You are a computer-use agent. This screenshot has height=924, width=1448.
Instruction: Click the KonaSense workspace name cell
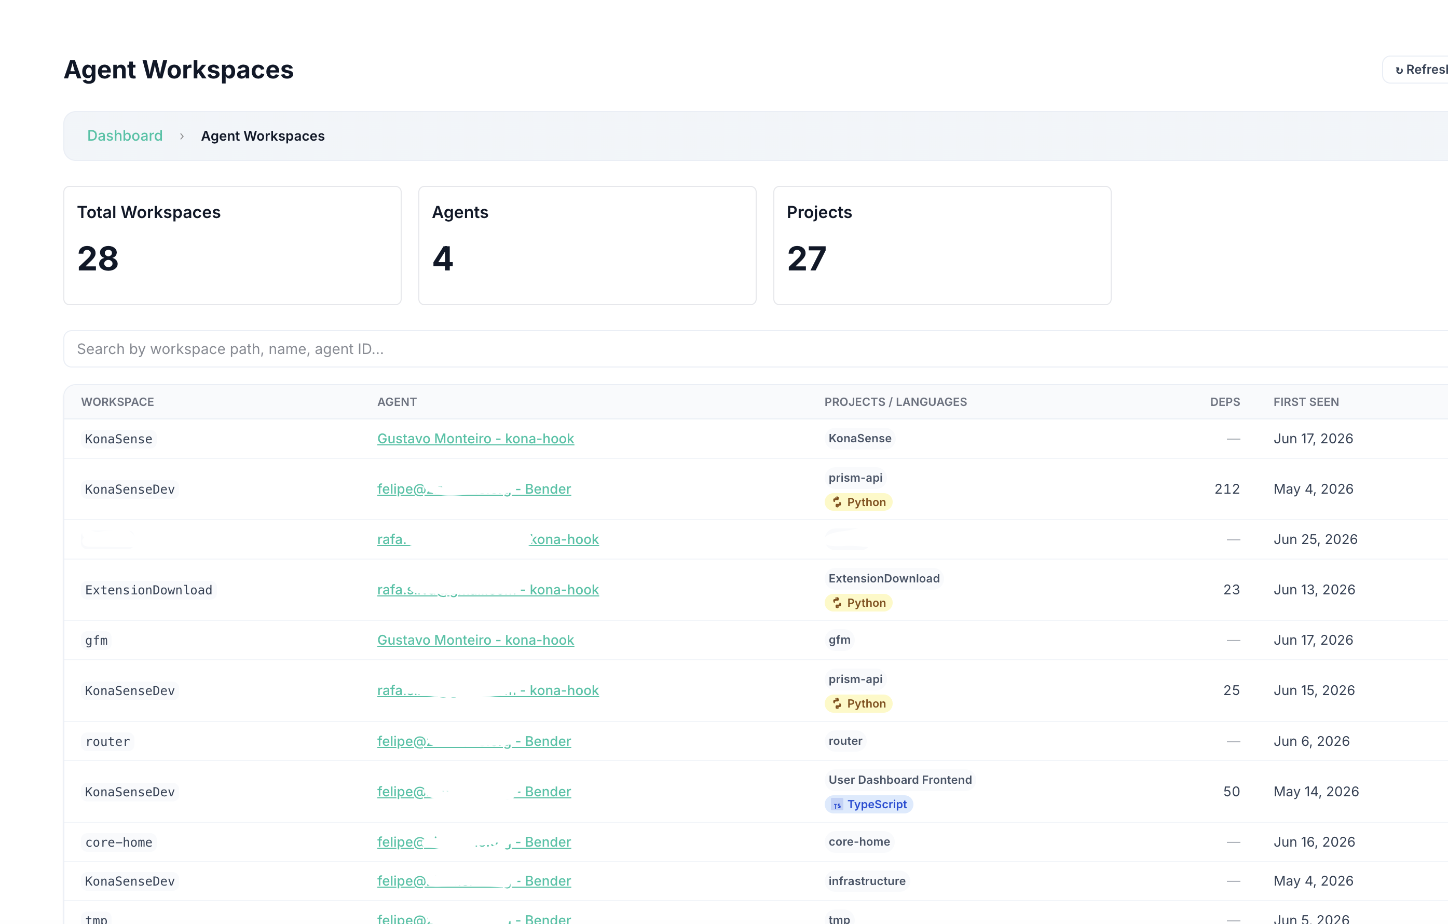[x=118, y=439]
